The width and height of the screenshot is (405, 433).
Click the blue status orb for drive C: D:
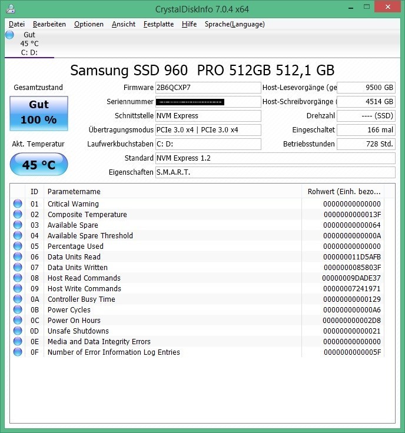9,35
